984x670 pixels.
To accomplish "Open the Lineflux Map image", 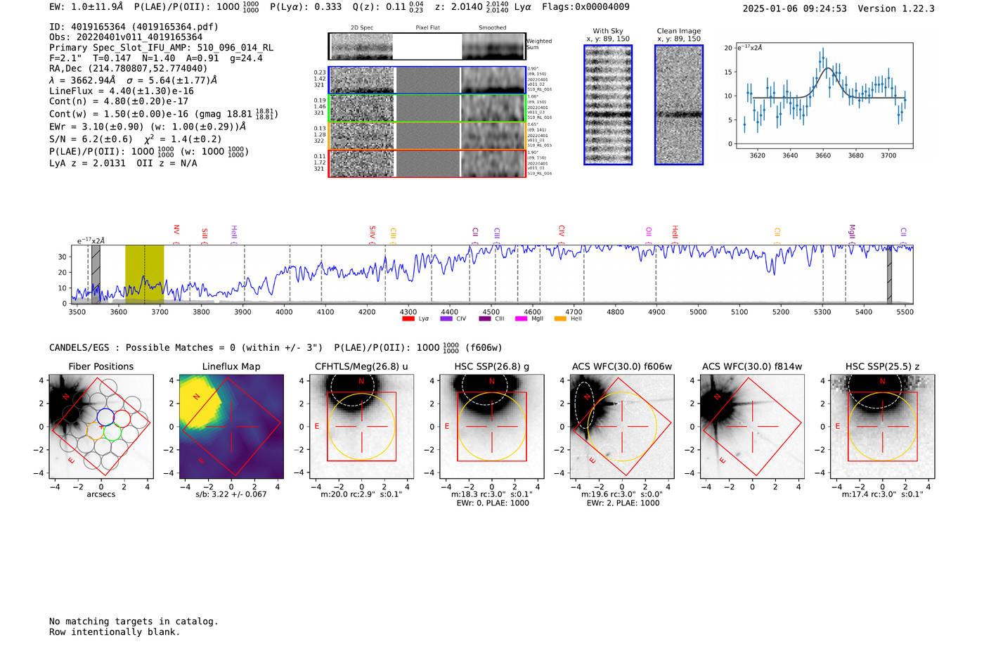I will [x=231, y=427].
